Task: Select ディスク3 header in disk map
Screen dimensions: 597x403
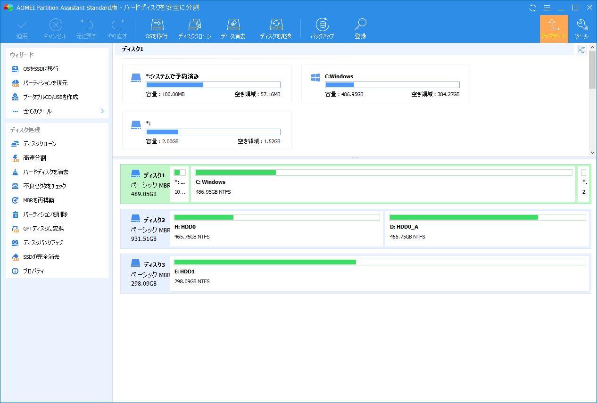Action: (146, 274)
